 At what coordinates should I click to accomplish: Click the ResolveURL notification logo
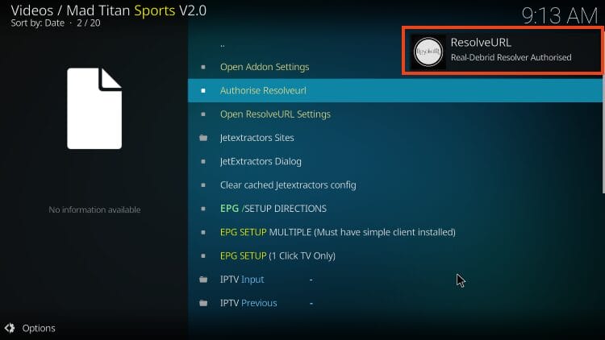(x=428, y=52)
